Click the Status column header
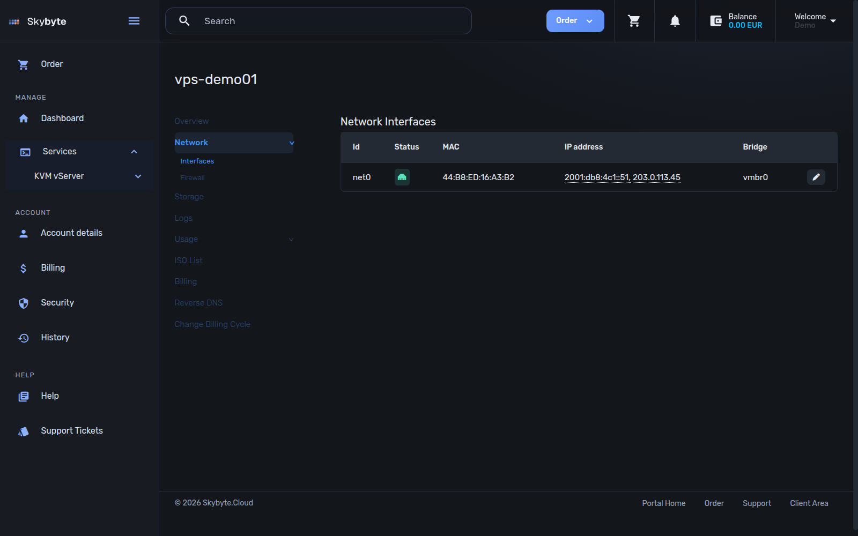 coord(406,147)
